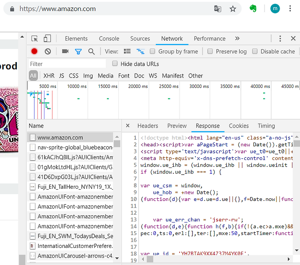The height and width of the screenshot is (265, 300).
Task: Select Fuji_EN_SWM_TodaysDeals request
Action: point(70,236)
